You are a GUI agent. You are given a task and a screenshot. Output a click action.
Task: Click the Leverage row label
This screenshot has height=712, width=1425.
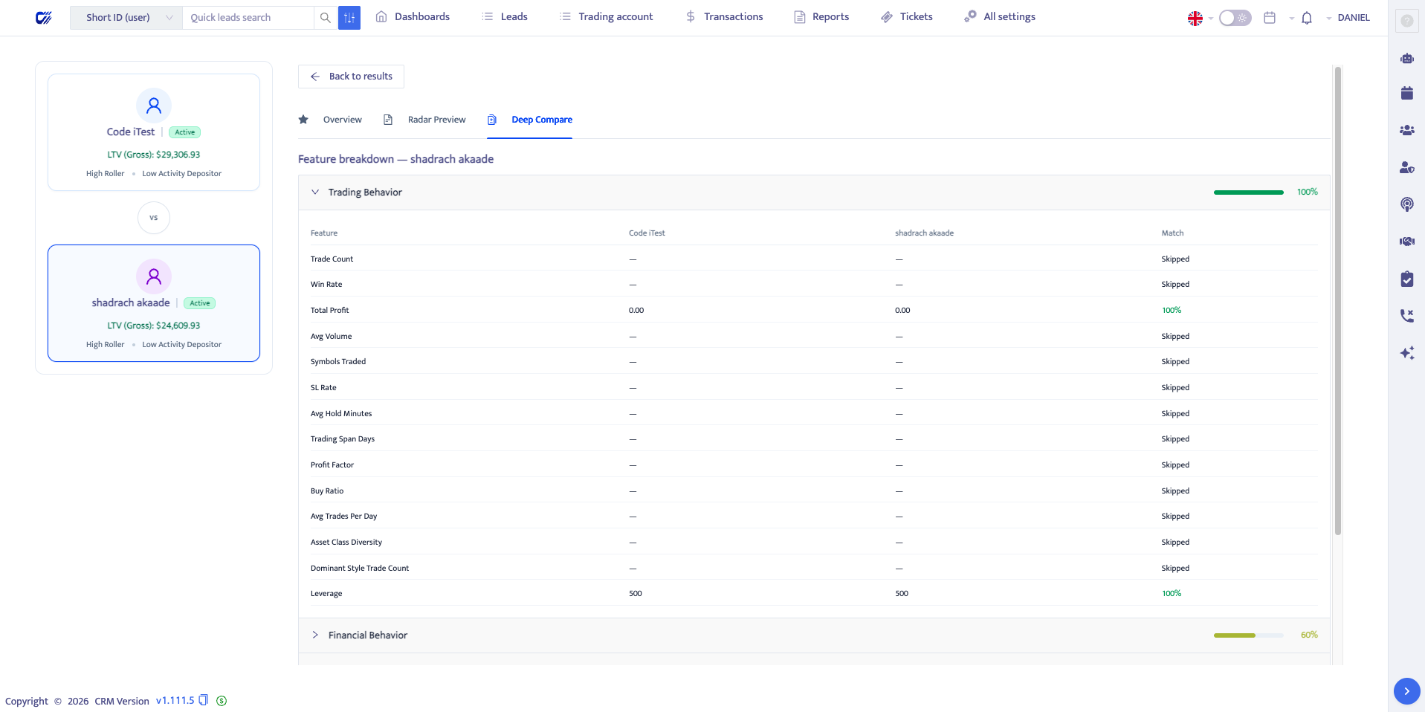pyautogui.click(x=326, y=593)
